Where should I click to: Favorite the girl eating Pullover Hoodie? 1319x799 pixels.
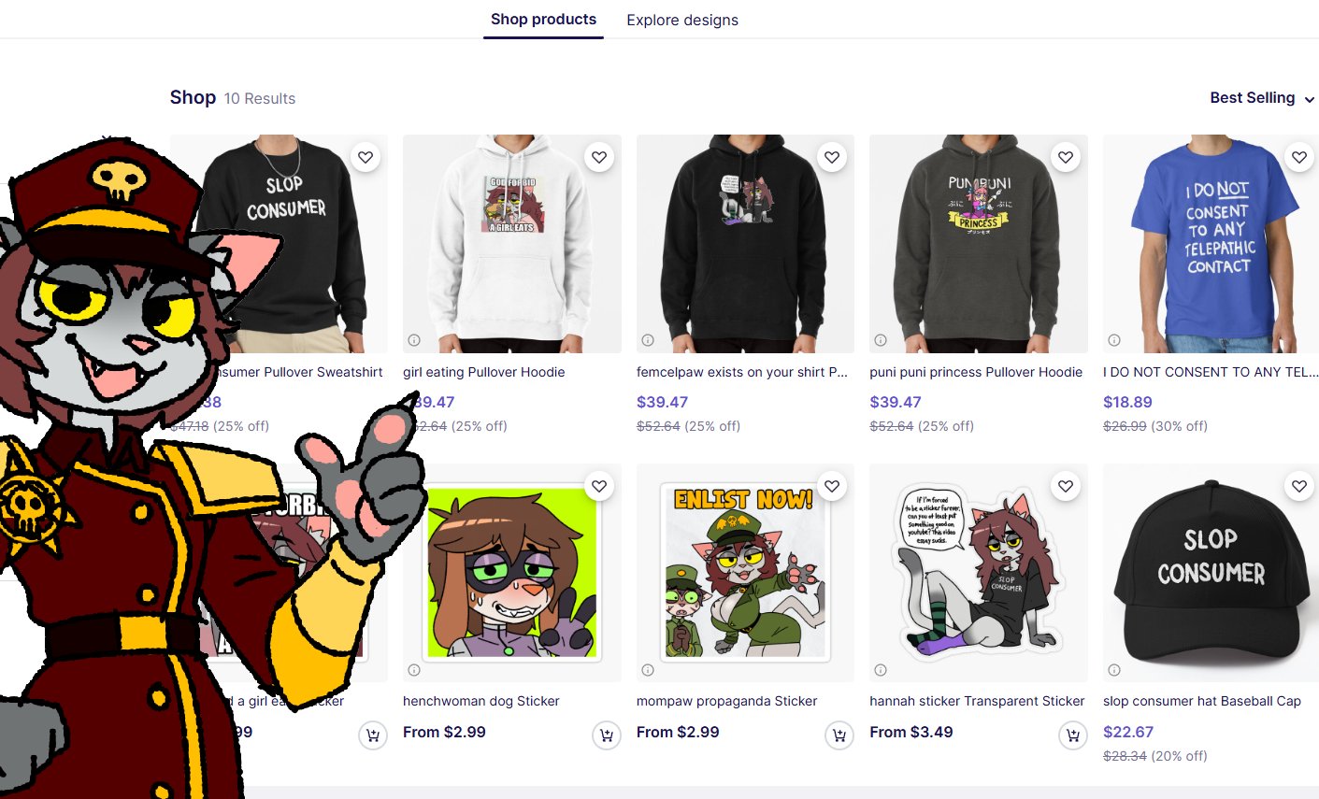pyautogui.click(x=599, y=157)
